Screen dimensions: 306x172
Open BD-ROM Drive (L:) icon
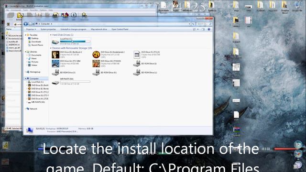[137, 72]
